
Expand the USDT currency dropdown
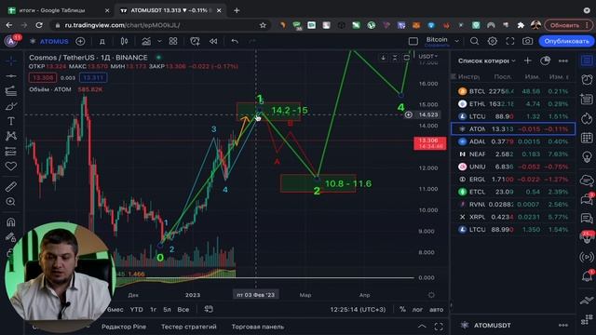(427, 56)
